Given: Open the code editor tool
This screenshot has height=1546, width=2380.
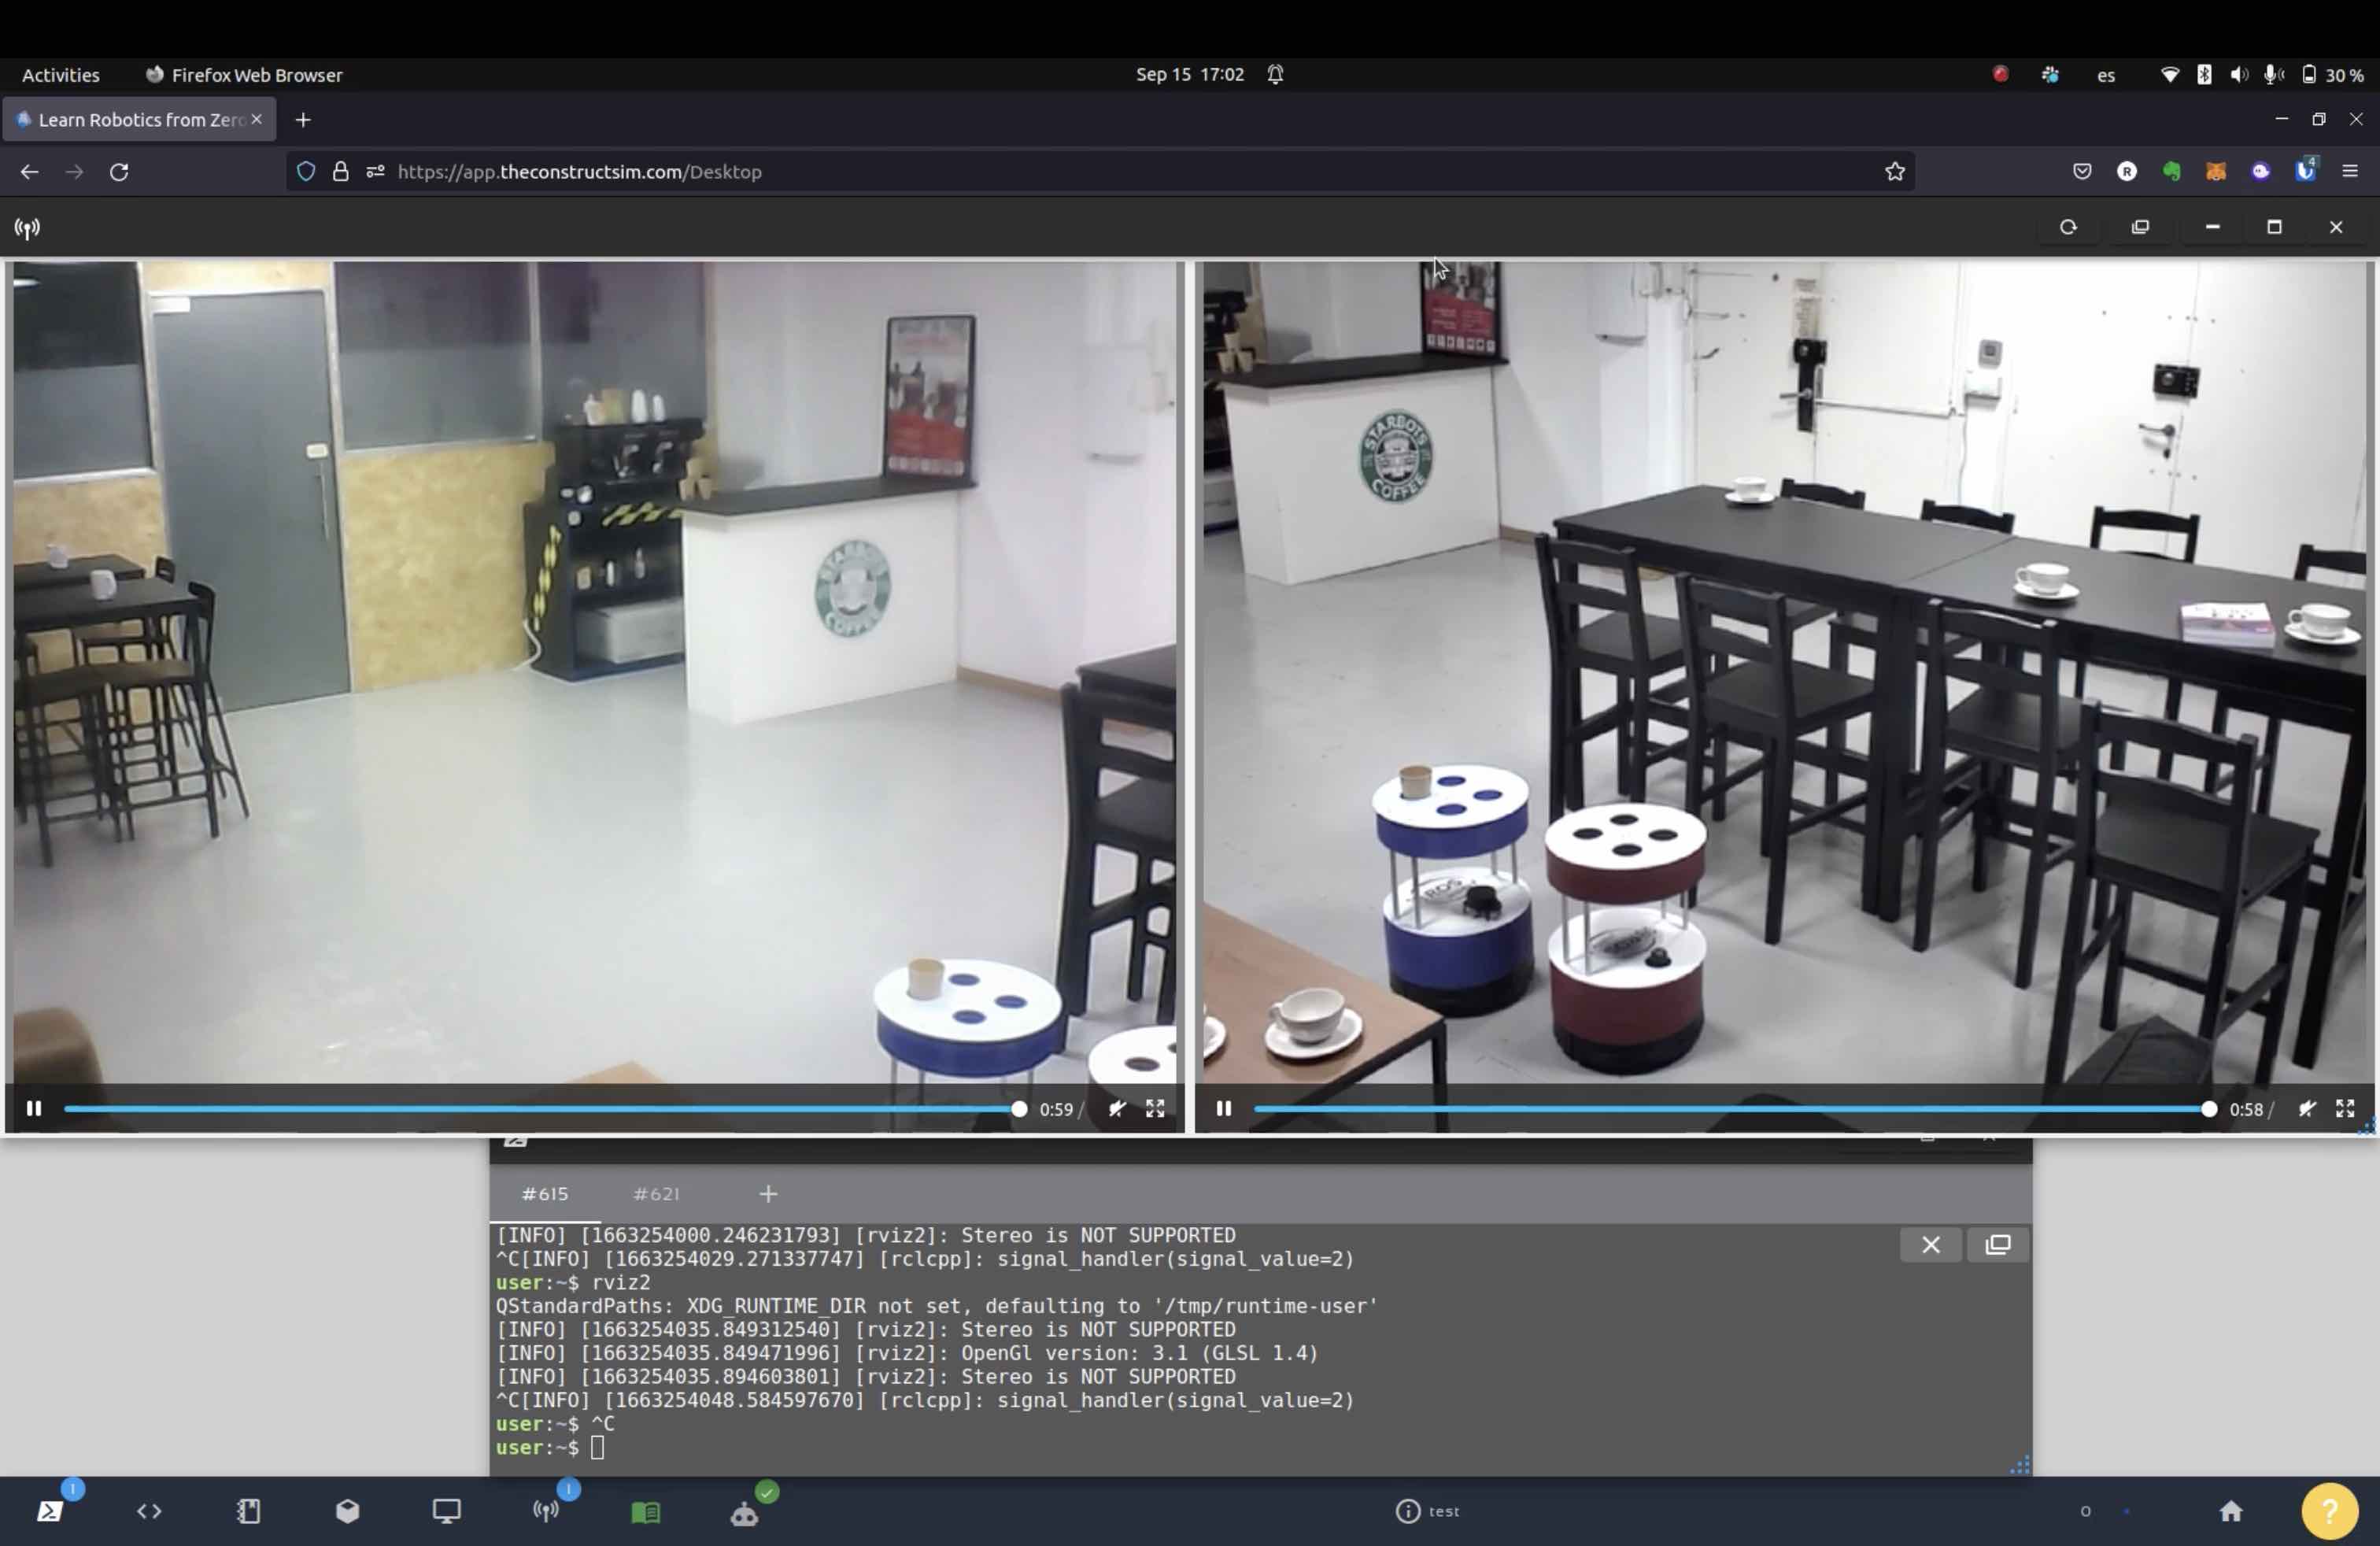Looking at the screenshot, I should (149, 1510).
